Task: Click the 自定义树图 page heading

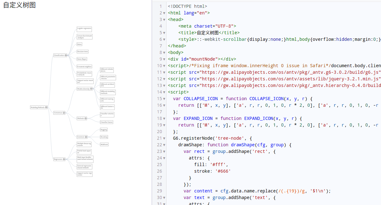Action: (x=19, y=5)
